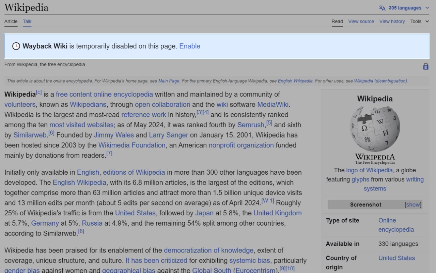Show the collapsed Screenshot section
436x273 pixels.
pos(413,205)
